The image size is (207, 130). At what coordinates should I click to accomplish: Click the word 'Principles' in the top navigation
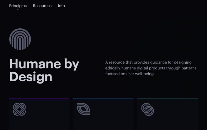click(x=18, y=6)
